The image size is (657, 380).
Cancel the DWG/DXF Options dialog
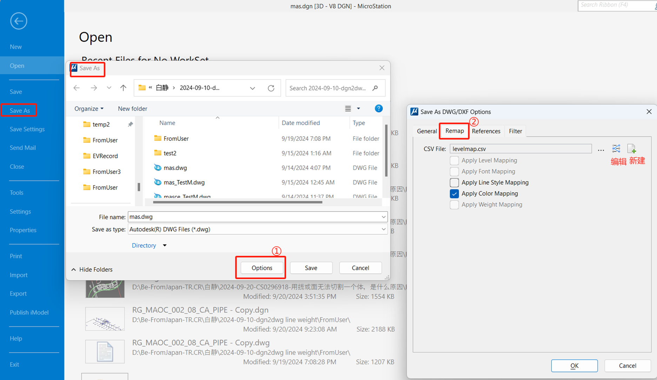point(628,366)
